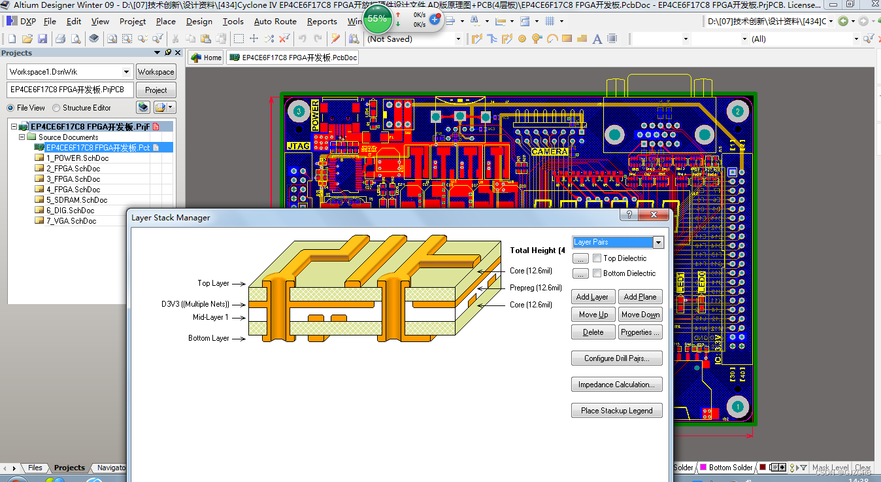Viewport: 881px width, 482px height.
Task: Open the Projects panel menu arrow
Action: (x=157, y=52)
